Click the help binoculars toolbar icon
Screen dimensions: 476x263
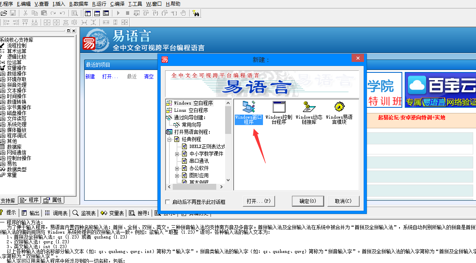click(x=196, y=13)
